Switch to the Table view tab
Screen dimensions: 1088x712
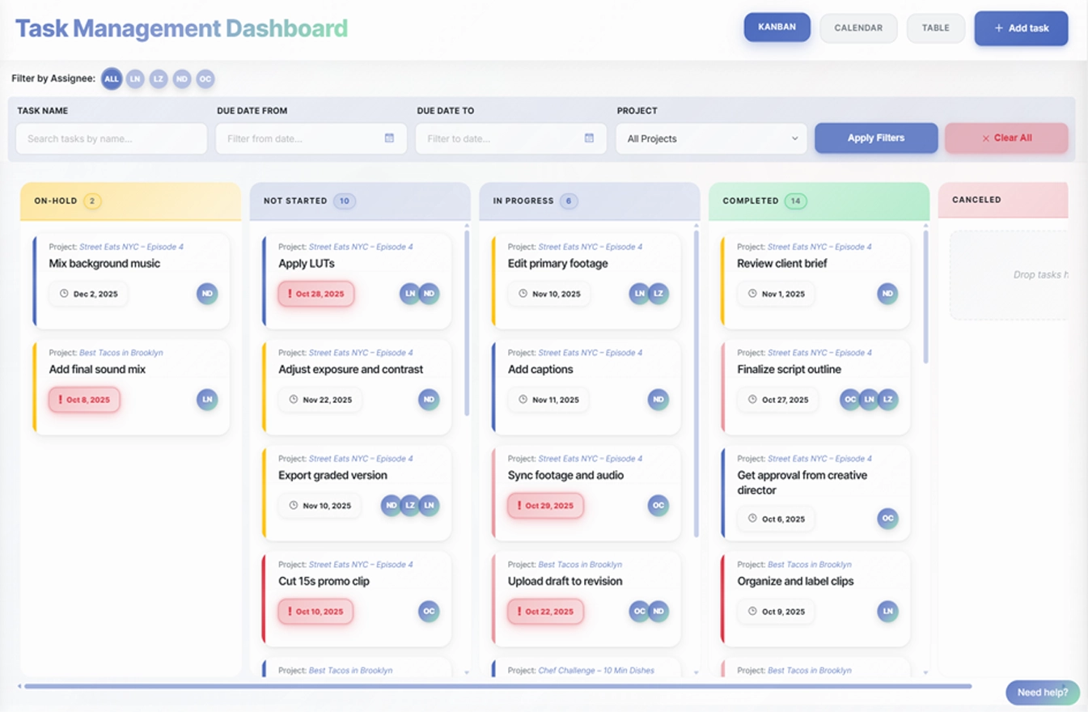point(935,28)
